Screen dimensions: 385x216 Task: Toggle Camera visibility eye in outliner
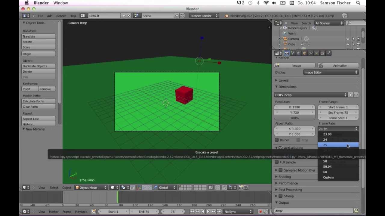pyautogui.click(x=348, y=39)
